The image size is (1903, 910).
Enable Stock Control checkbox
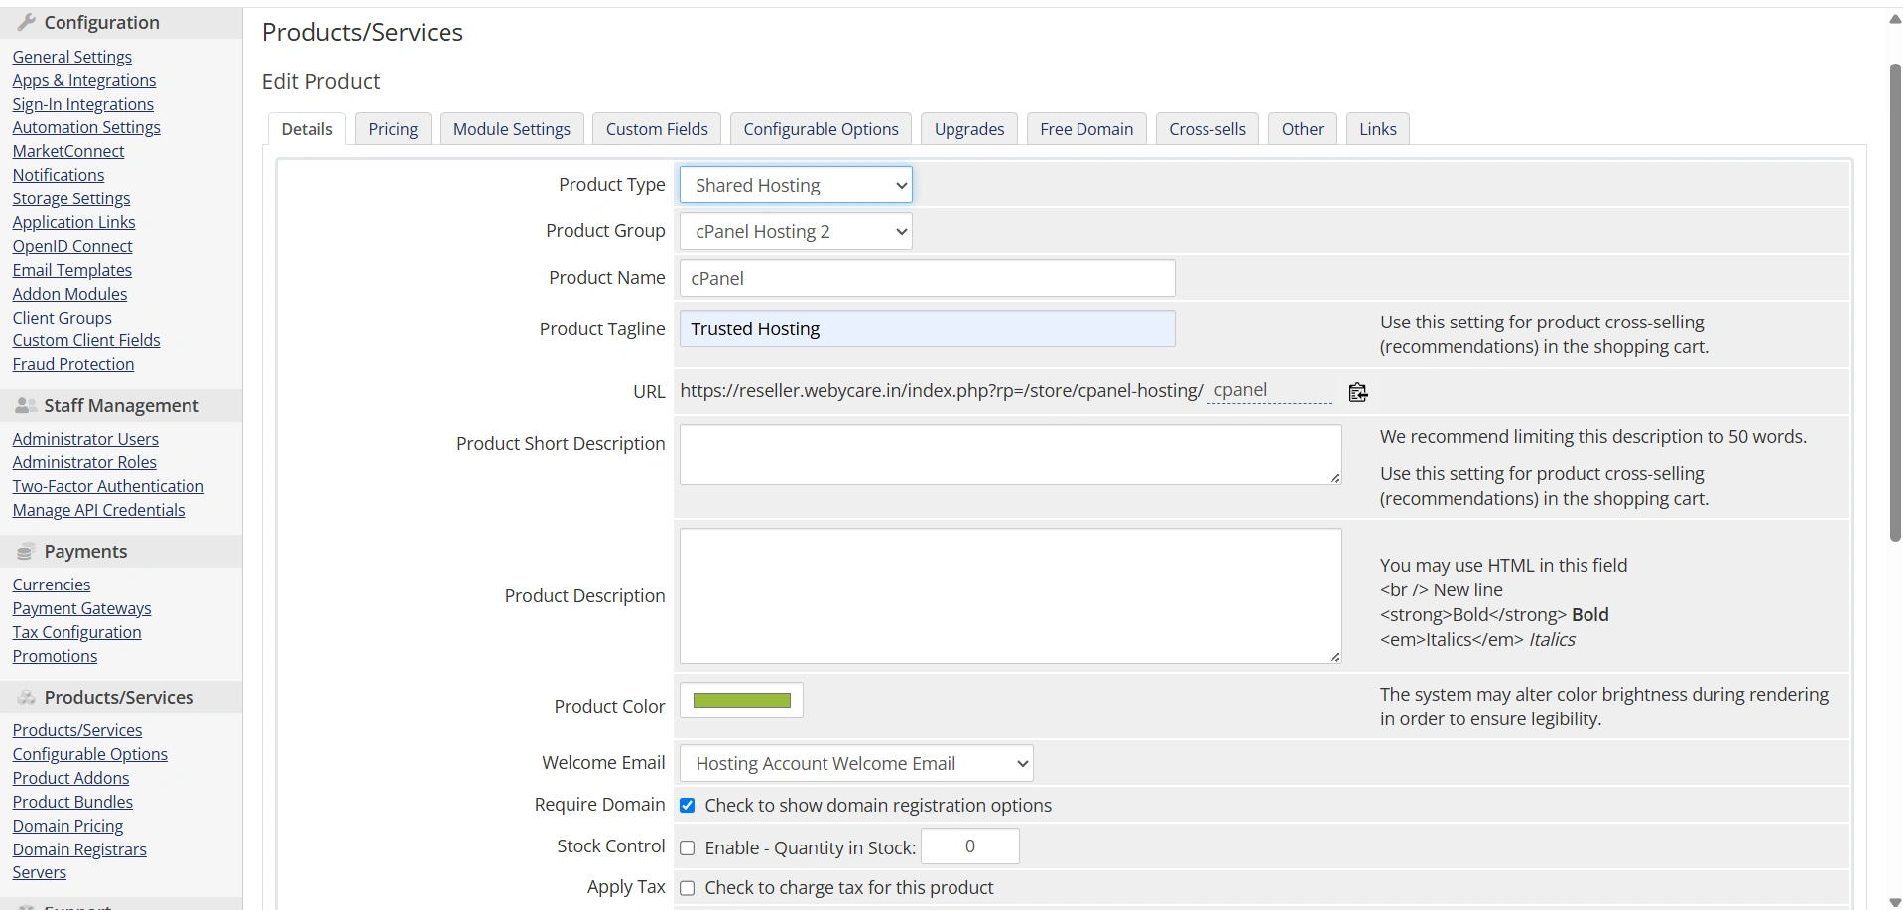[x=687, y=847]
